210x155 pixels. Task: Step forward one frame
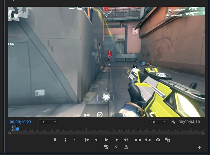coord(116,140)
